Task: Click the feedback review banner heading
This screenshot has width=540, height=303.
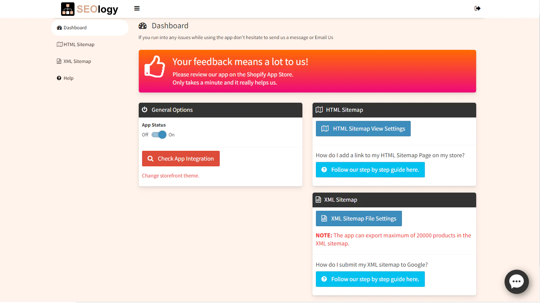Action: (240, 62)
